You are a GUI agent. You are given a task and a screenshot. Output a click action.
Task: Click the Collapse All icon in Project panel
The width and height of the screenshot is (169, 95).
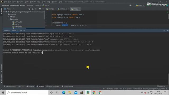[36, 9]
